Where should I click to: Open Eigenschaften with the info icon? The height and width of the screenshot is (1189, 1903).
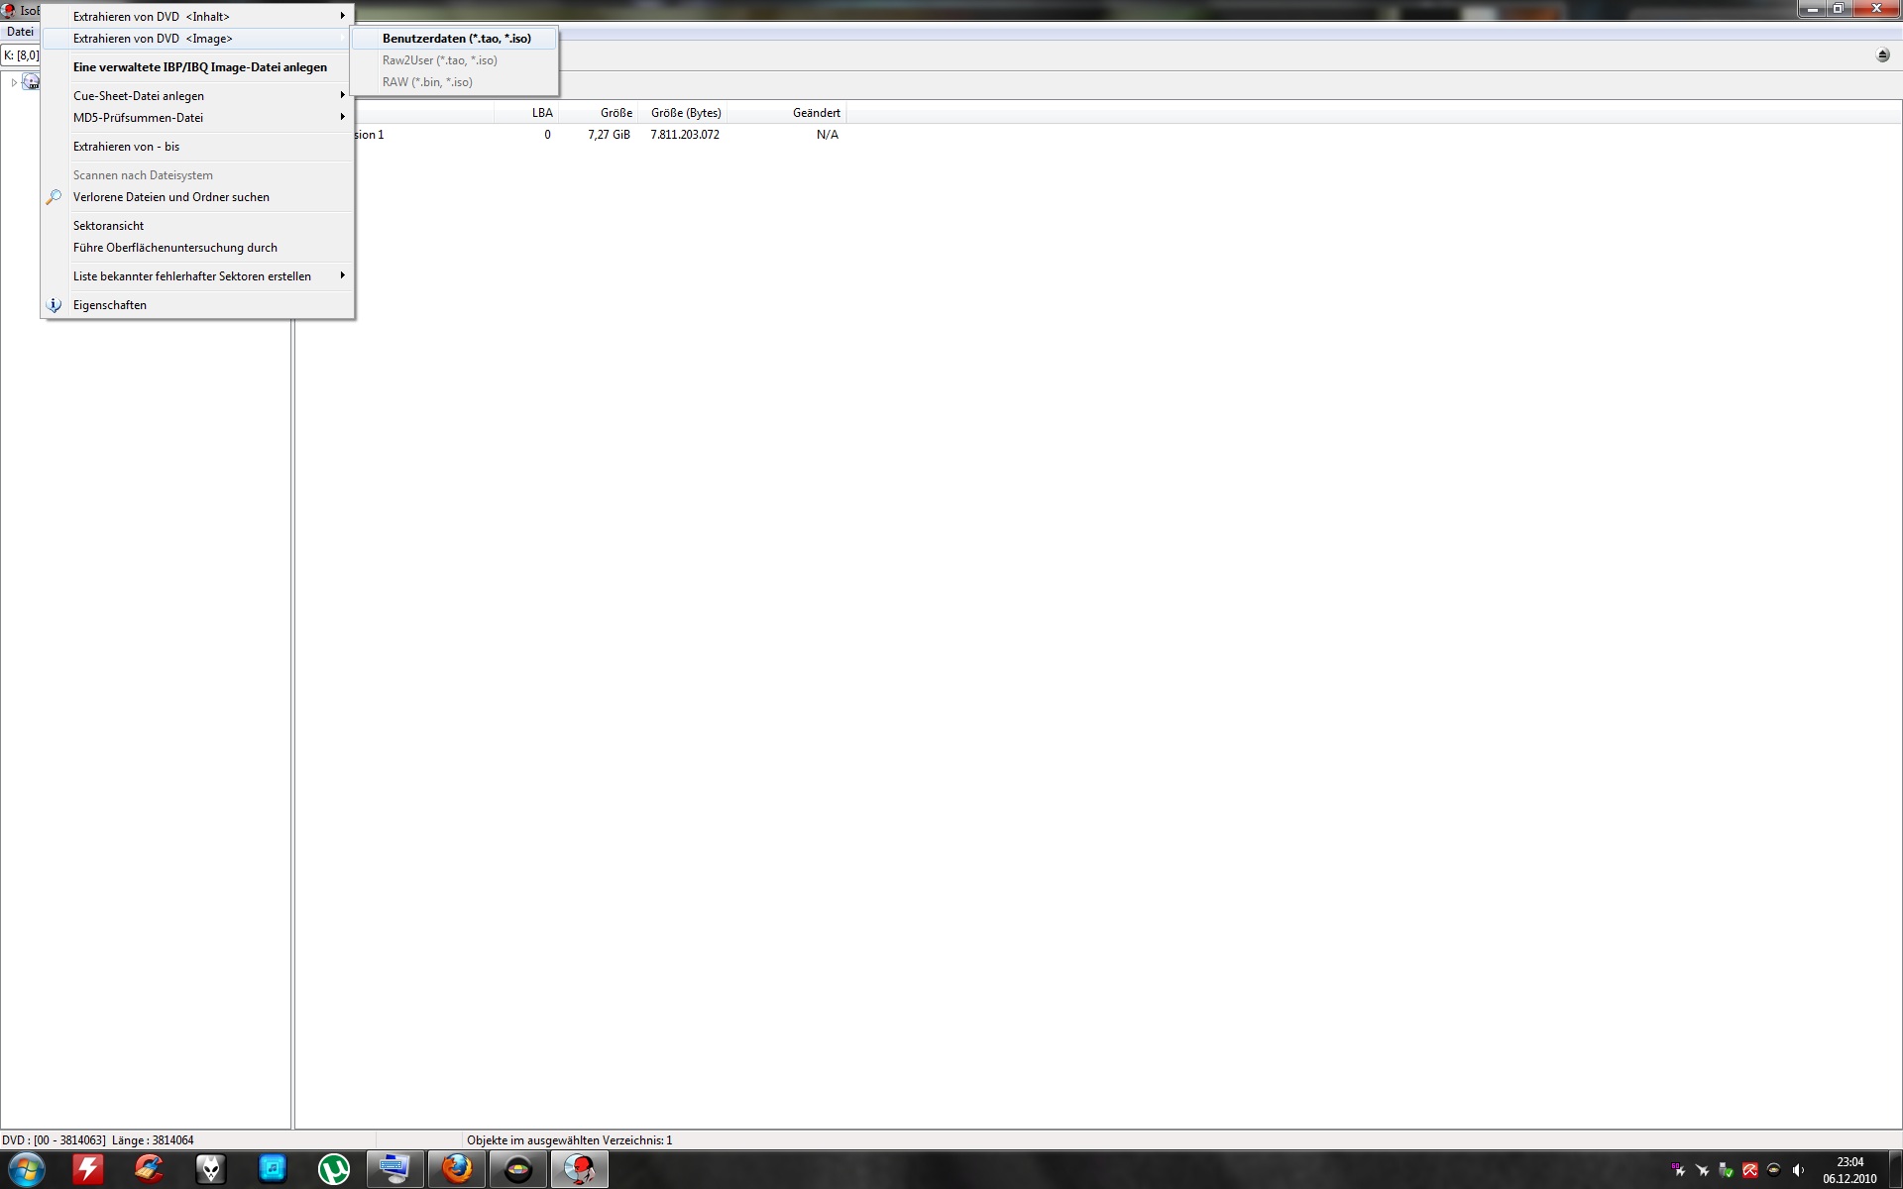(x=110, y=305)
